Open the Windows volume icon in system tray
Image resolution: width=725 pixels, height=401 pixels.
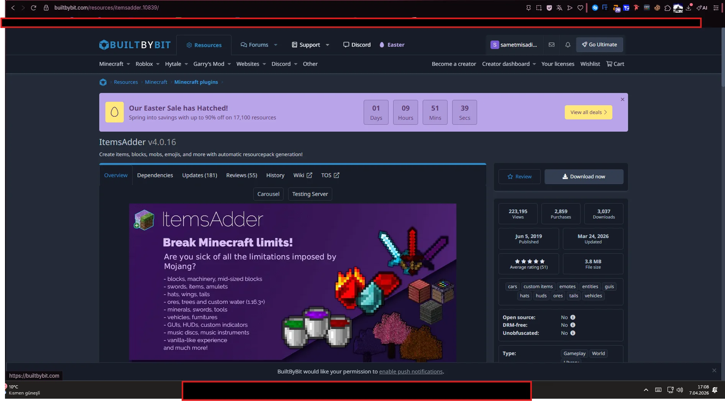(x=680, y=390)
